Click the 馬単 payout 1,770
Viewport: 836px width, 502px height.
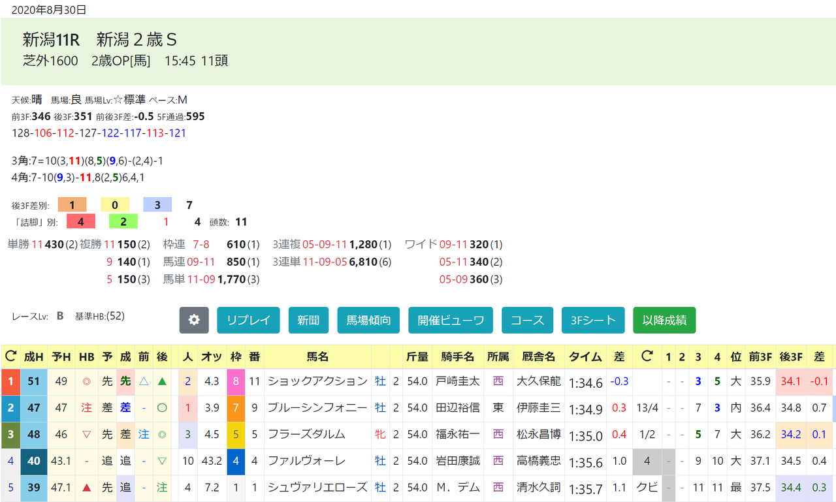click(x=231, y=279)
